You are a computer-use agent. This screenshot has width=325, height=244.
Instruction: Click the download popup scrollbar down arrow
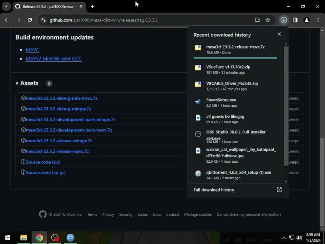pos(286,181)
